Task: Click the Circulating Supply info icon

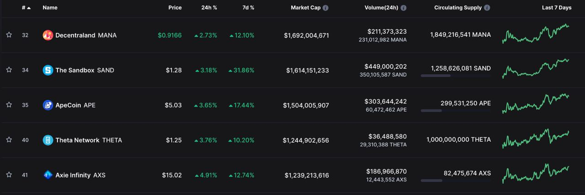Action: pos(487,8)
